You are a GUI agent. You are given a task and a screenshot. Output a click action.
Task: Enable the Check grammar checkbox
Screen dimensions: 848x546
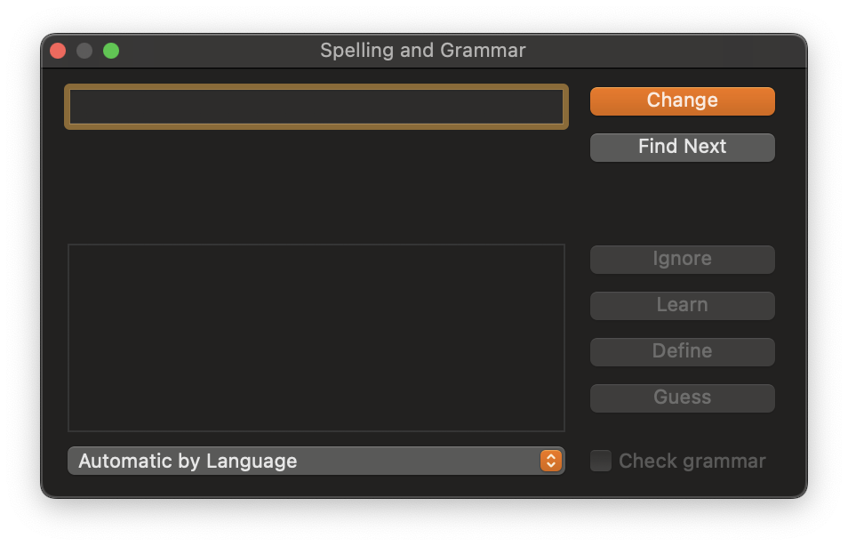click(600, 461)
